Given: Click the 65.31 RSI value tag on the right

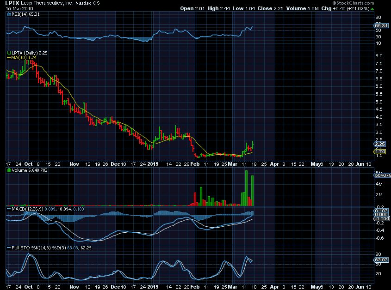Looking at the screenshot, I should 379,26.
